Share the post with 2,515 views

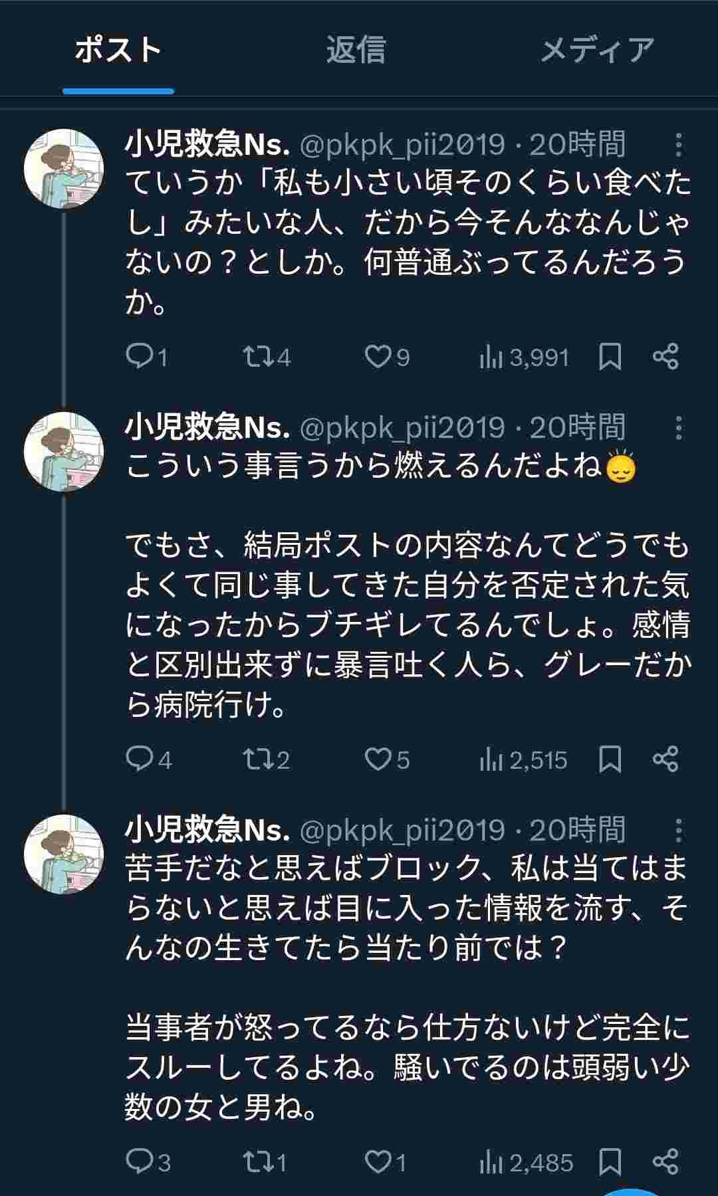[x=665, y=759]
